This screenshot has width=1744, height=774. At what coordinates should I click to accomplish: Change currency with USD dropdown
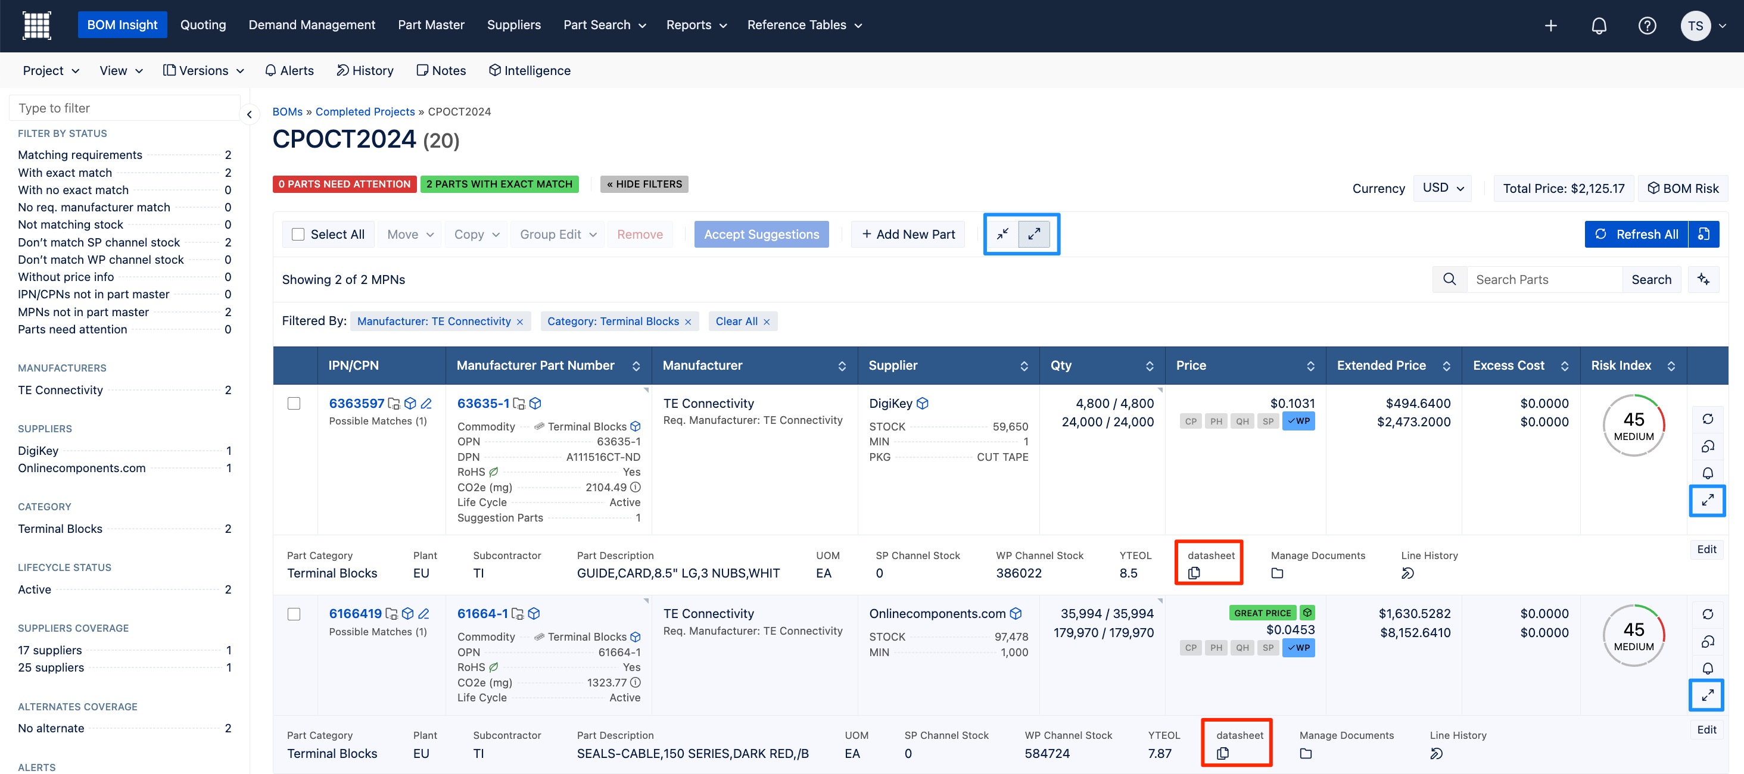pyautogui.click(x=1443, y=188)
